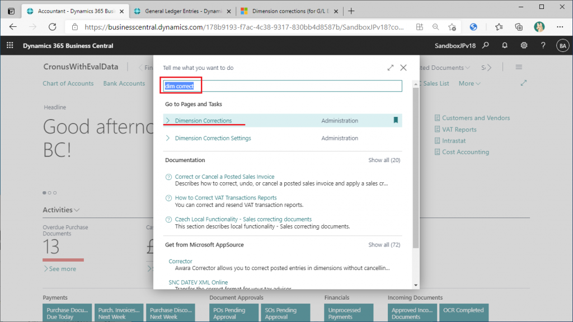Open the Corrector AppSource app

pos(180,262)
